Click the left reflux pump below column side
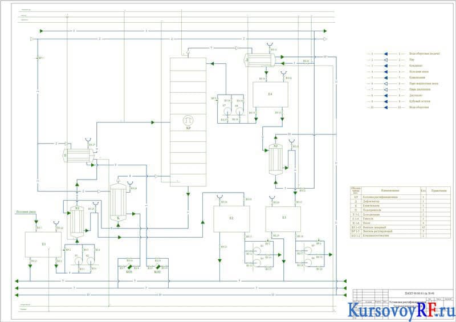Image resolution: width=456 pixels, height=322 pixels. click(x=227, y=111)
